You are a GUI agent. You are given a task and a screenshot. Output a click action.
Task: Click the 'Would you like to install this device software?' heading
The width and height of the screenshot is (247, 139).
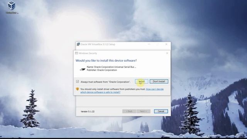(106, 61)
